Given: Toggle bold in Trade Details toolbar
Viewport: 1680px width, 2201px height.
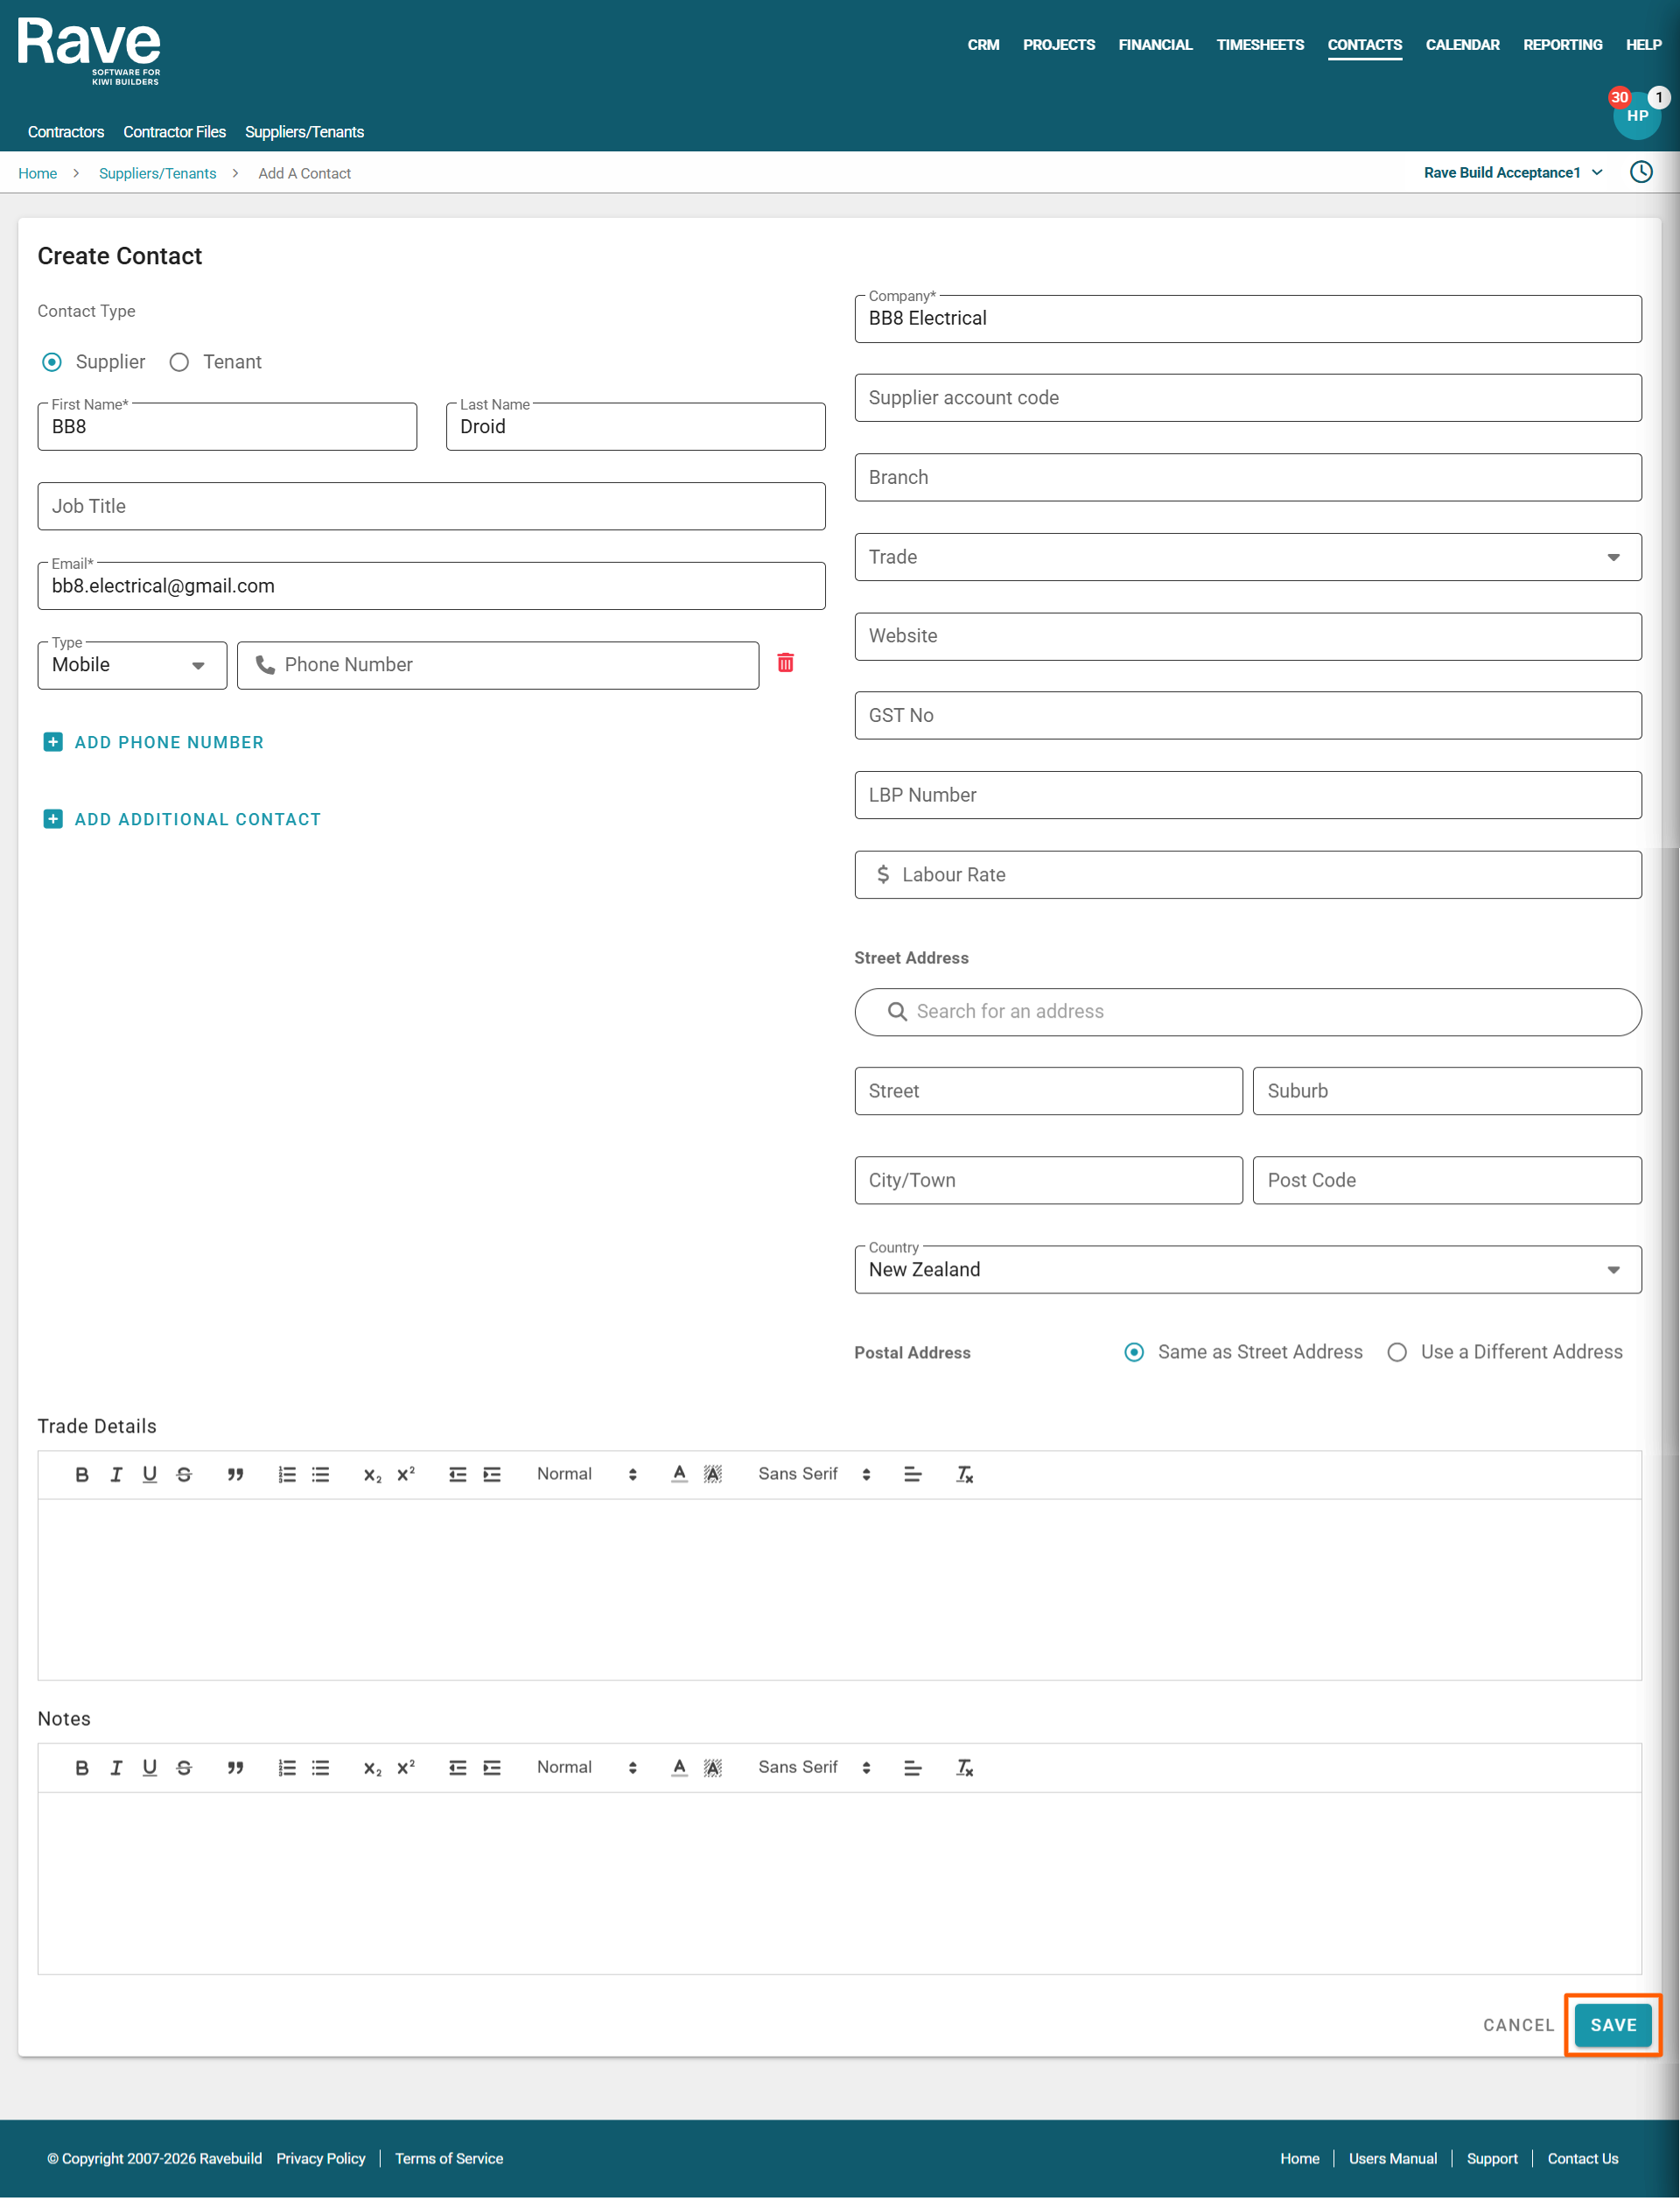Looking at the screenshot, I should (x=82, y=1474).
